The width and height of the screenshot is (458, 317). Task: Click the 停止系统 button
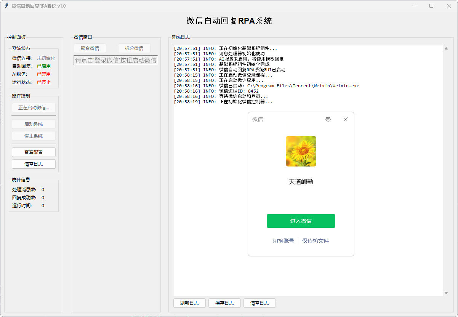[x=34, y=136]
